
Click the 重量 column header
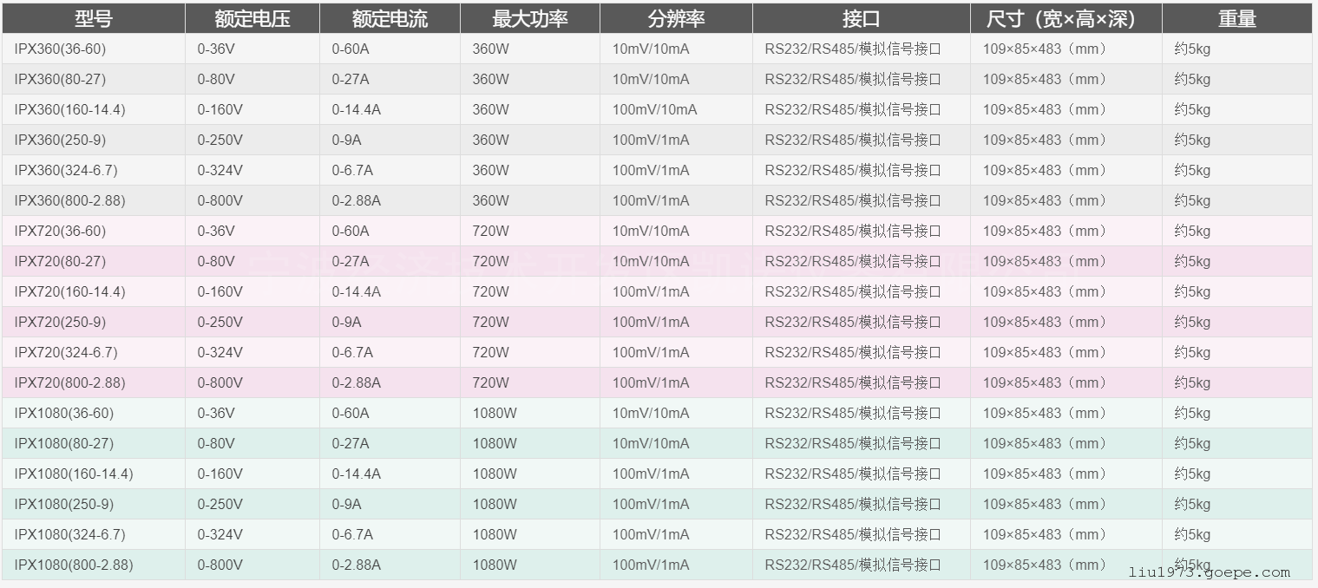point(1236,19)
